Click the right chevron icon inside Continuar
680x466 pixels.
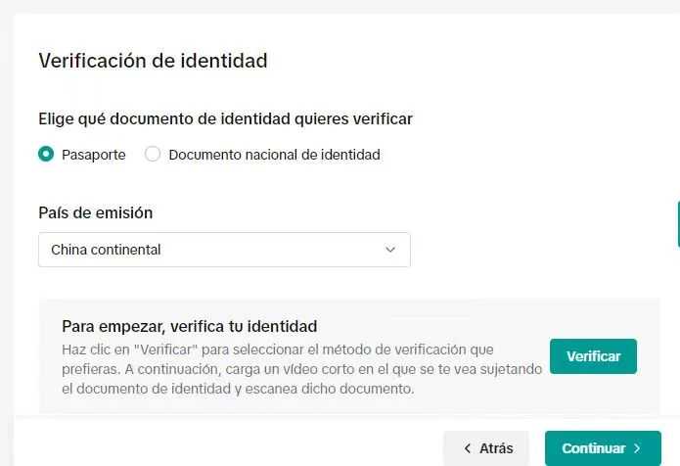[638, 448]
